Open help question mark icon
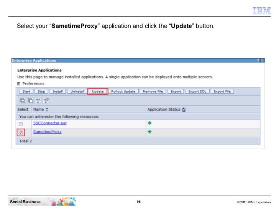 [258, 60]
